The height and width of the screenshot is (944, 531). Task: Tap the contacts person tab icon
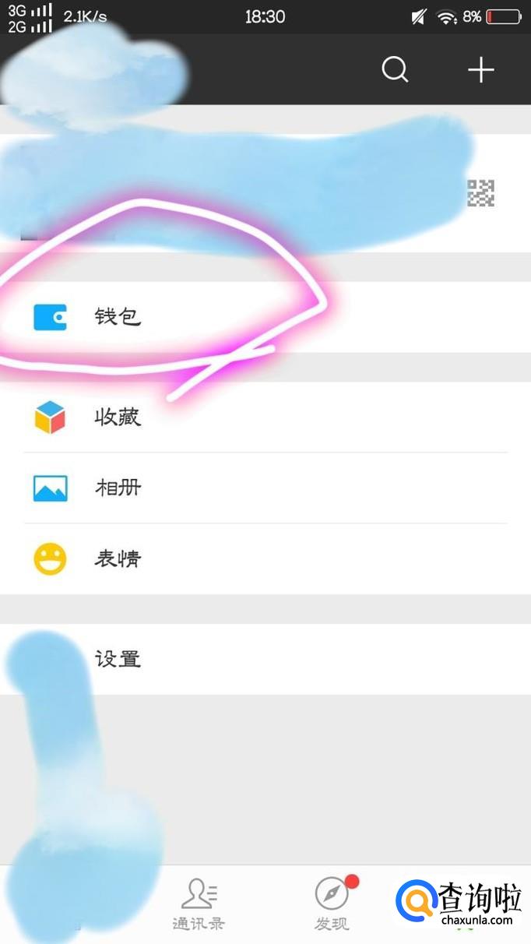tap(199, 894)
